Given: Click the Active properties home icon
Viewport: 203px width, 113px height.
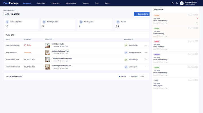Looking at the screenshot, I should pos(7,22).
